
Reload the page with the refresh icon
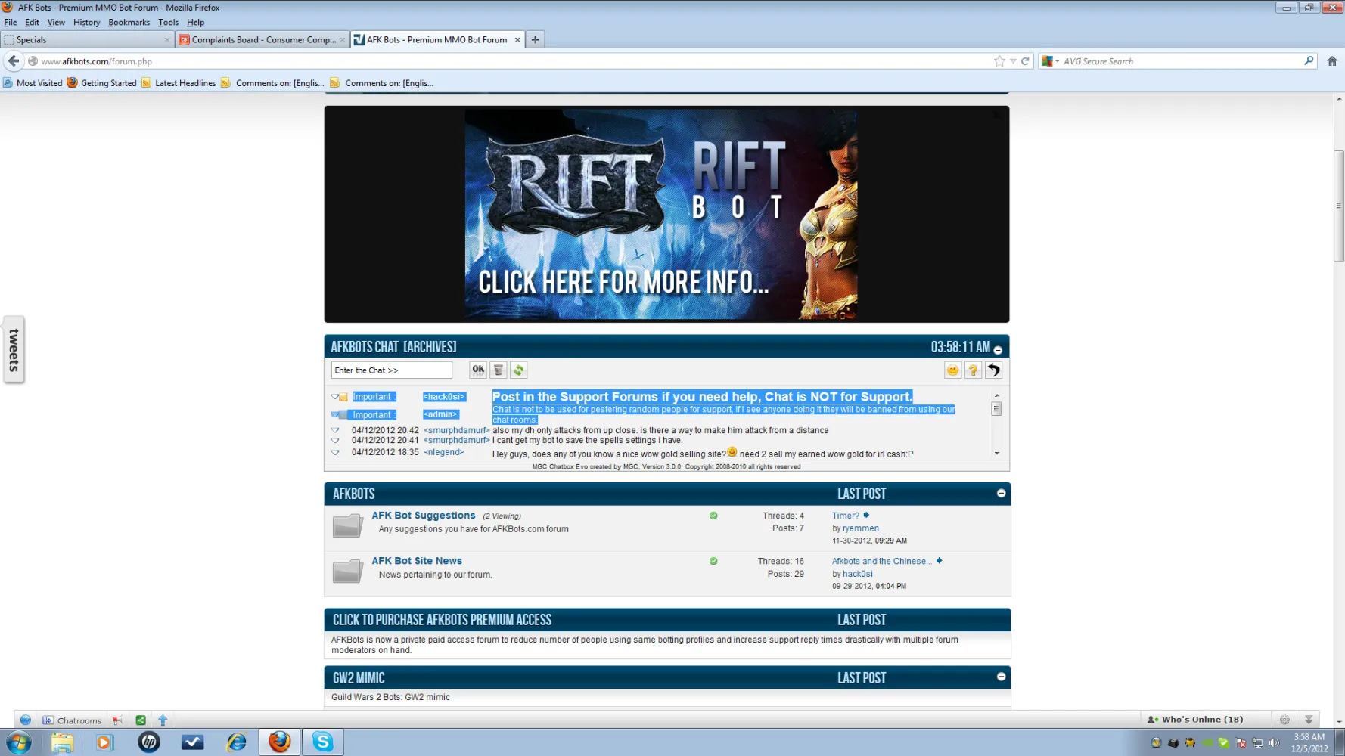(1025, 61)
